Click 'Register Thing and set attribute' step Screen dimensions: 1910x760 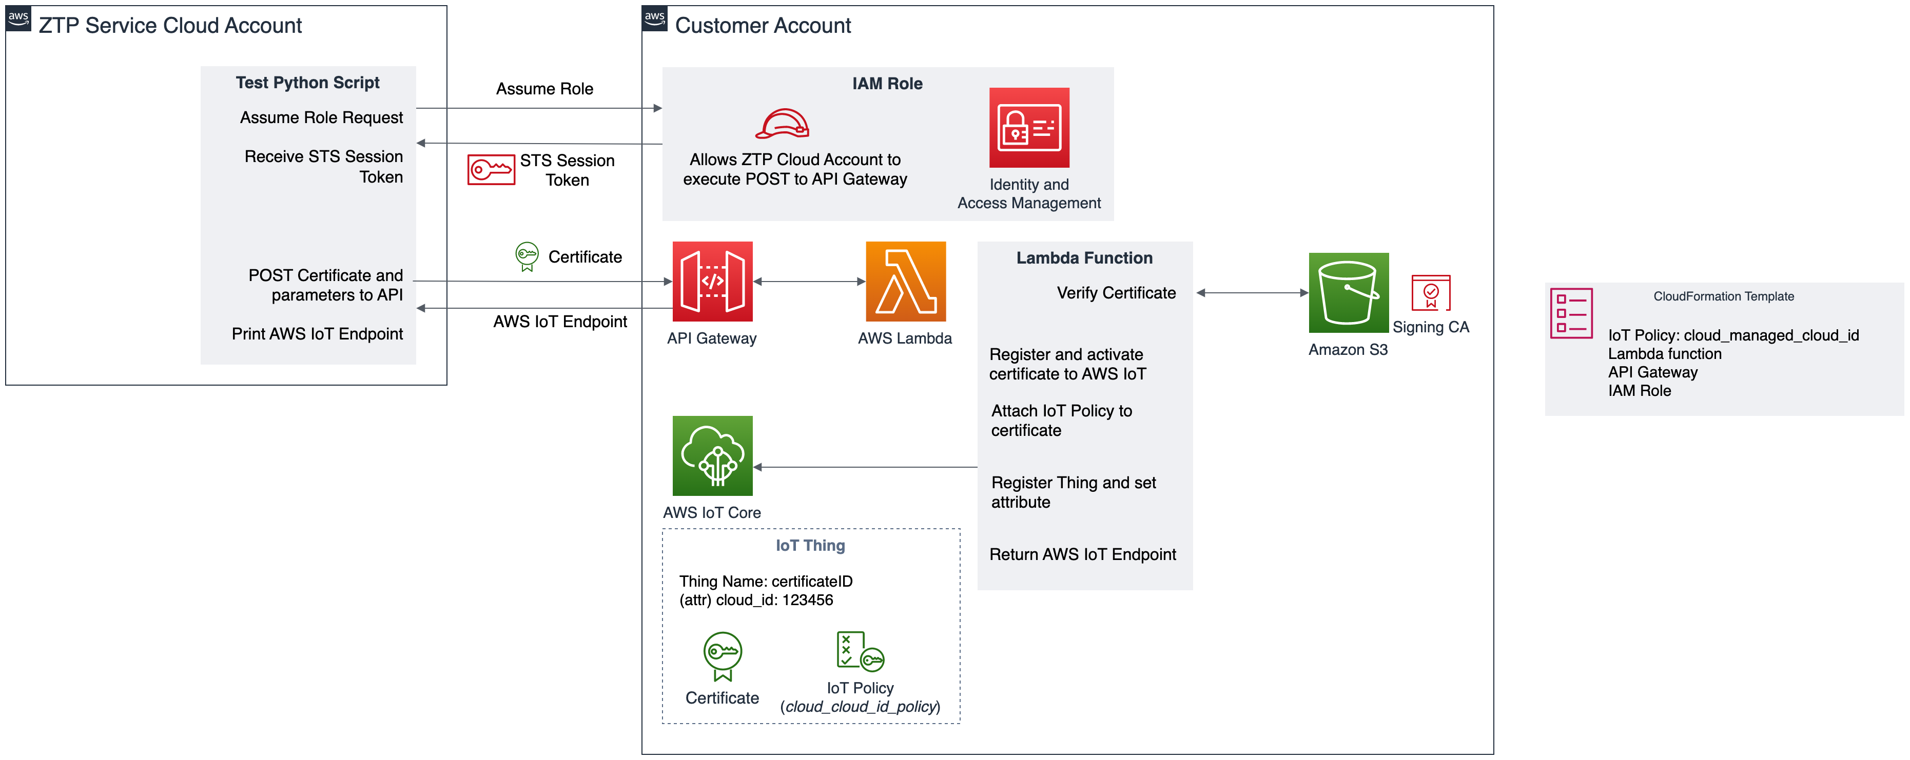point(1073,492)
